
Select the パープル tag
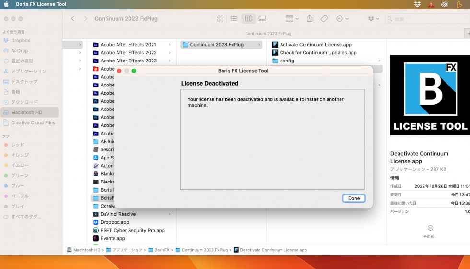(x=29, y=196)
